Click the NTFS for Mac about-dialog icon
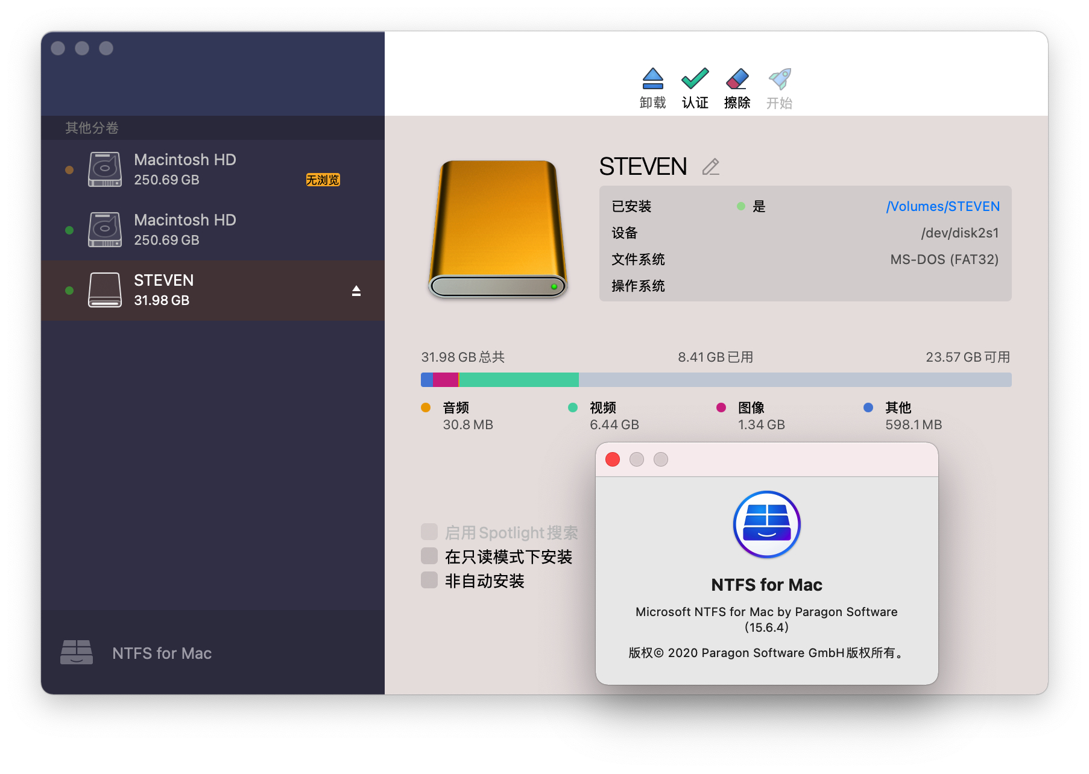This screenshot has width=1089, height=774. pyautogui.click(x=766, y=524)
